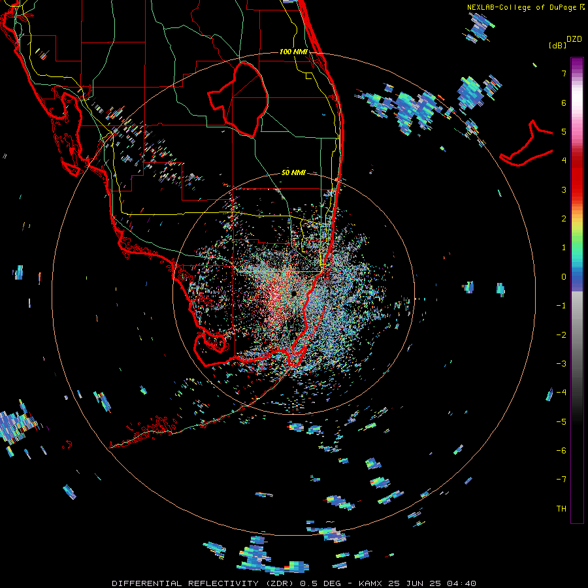Screen dimensions: 588x588
Task: Click the -4 value on the colorbar
Action: coord(561,393)
